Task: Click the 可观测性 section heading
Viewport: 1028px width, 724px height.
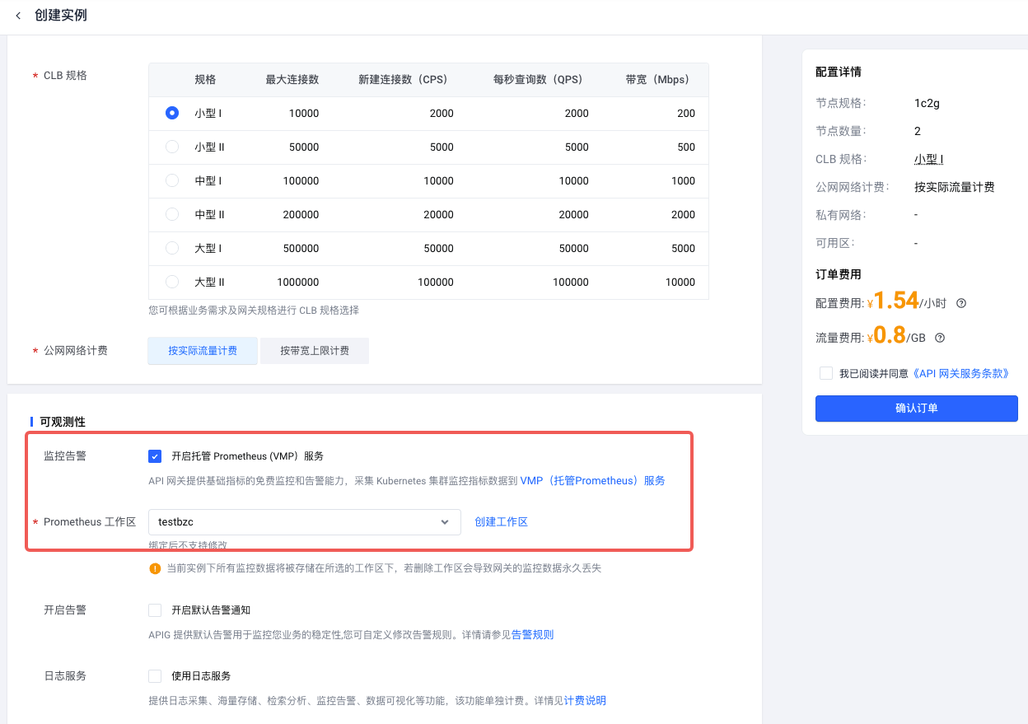Action: (x=63, y=422)
